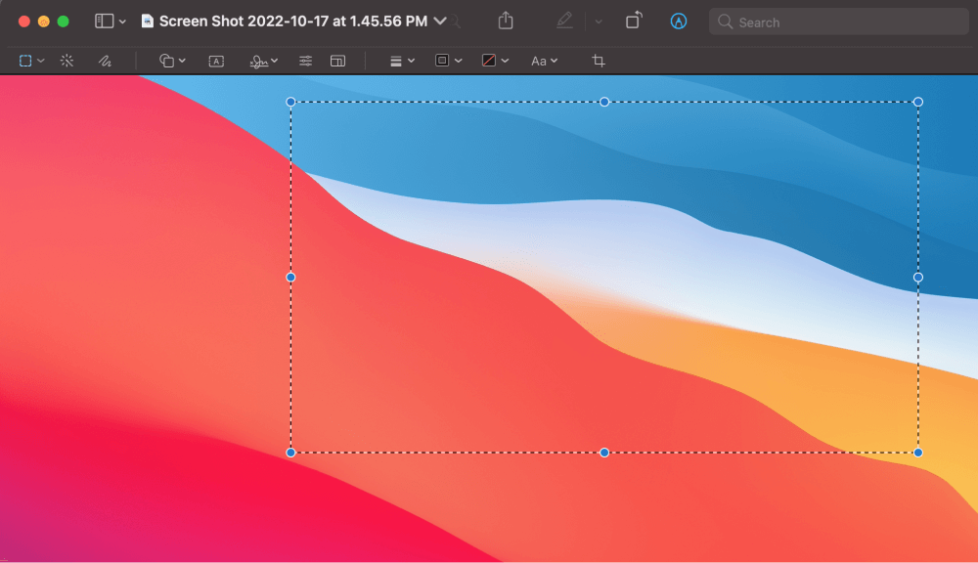Select the Instant Alpha magic wand tool
This screenshot has width=978, height=563.
[67, 61]
